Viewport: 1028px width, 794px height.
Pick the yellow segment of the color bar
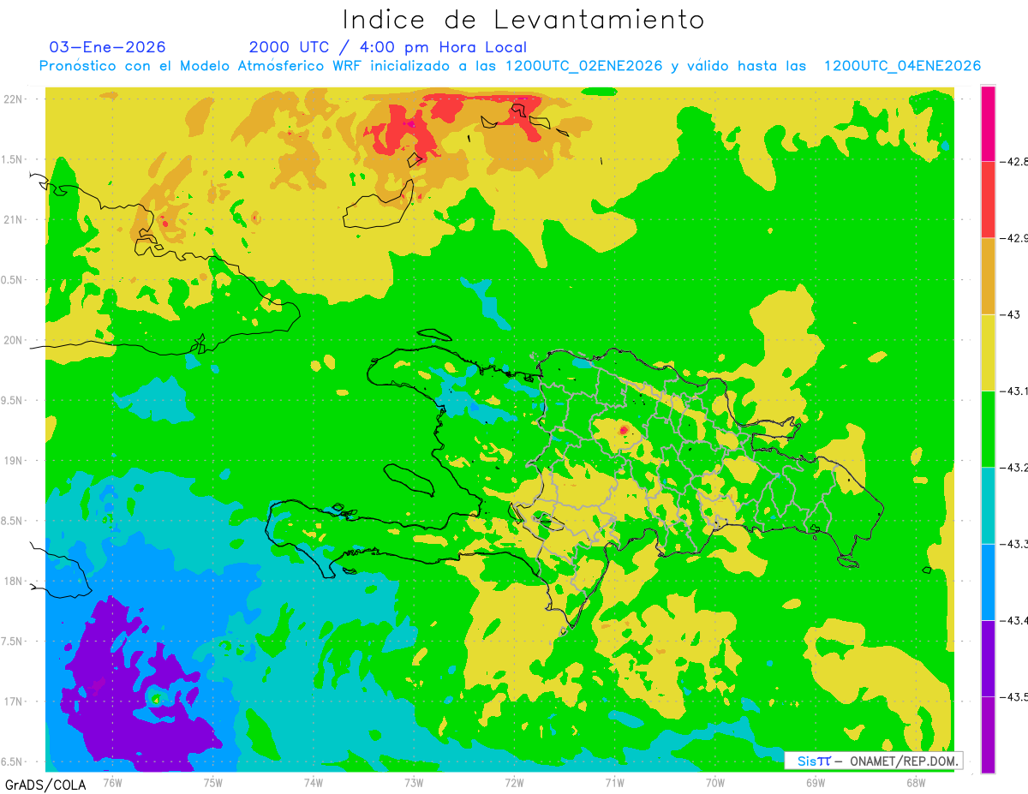[988, 352]
